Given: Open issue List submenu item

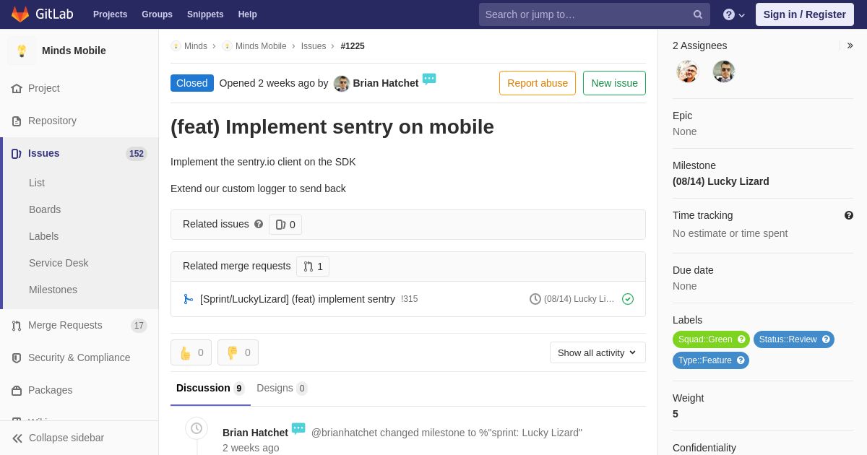Looking at the screenshot, I should tap(37, 183).
